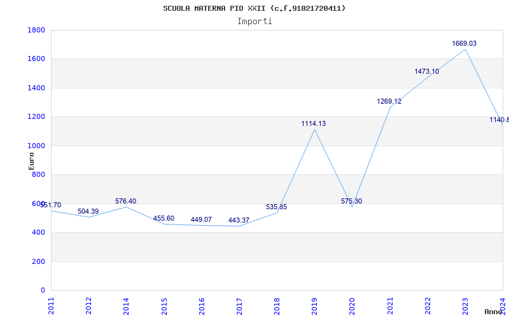Click x-axis year 2014

coord(126,306)
